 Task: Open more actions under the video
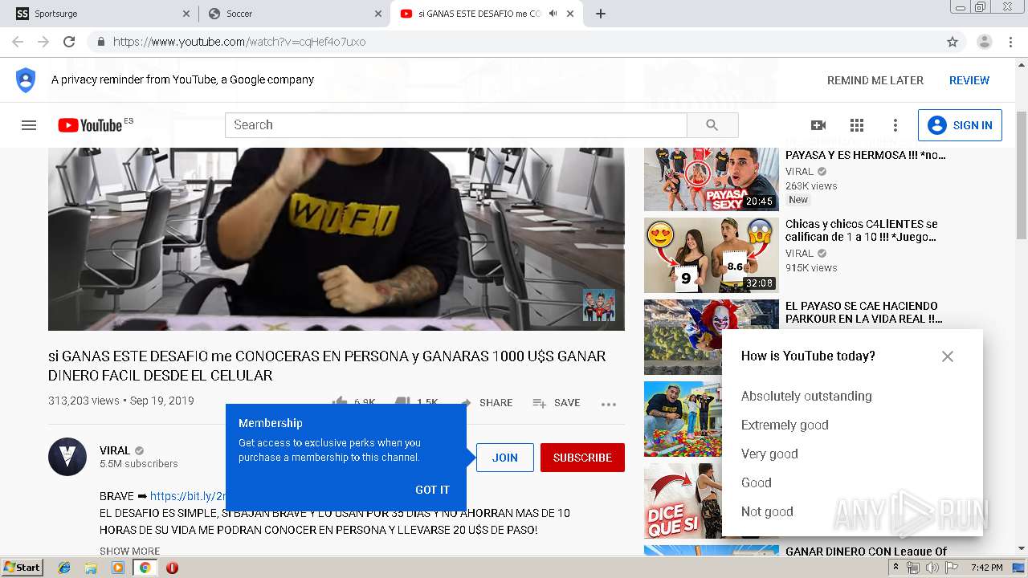point(609,404)
